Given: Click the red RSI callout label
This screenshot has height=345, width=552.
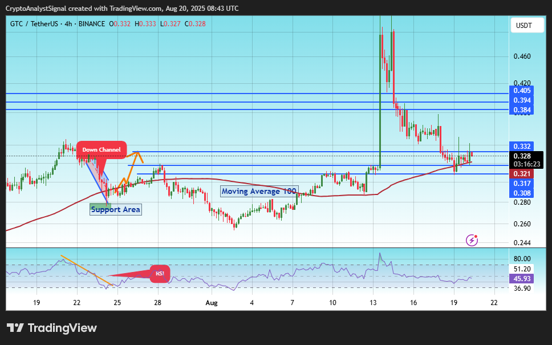Looking at the screenshot, I should click(x=160, y=274).
